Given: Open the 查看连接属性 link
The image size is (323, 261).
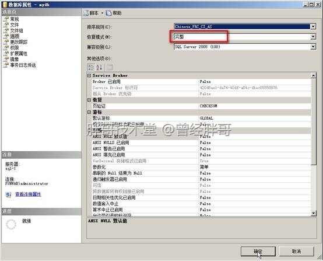Looking at the screenshot, I should point(28,194).
